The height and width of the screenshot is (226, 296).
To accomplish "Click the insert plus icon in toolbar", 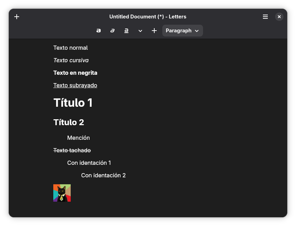I will click(x=154, y=31).
